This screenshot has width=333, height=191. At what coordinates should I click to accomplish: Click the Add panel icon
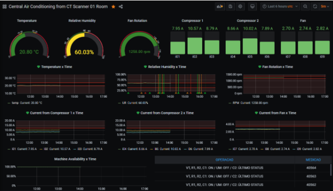point(219,6)
